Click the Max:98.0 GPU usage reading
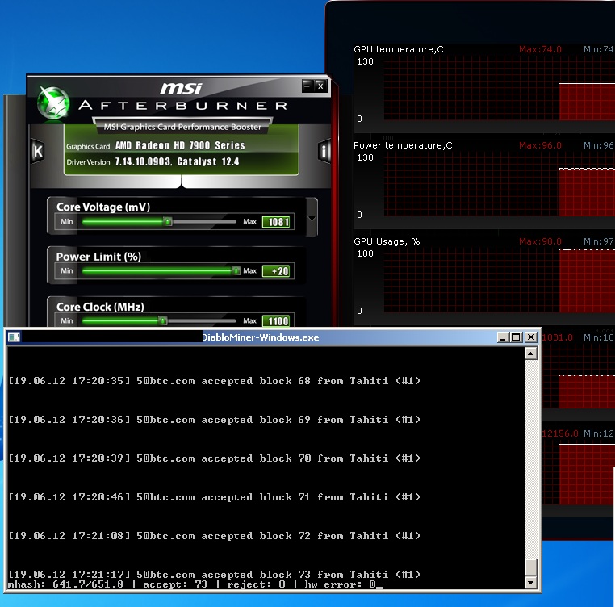This screenshot has height=607, width=615. coord(540,241)
